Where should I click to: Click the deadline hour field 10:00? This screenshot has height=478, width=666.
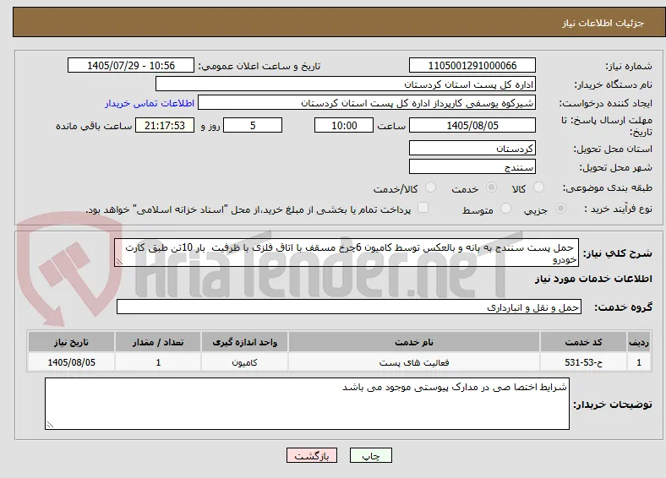click(344, 125)
